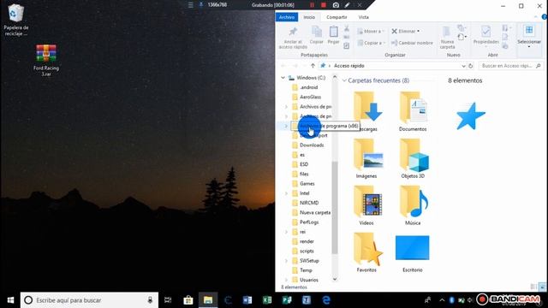Open the Música folder icon
Viewport: 548px width, 308px height.
pos(413,202)
